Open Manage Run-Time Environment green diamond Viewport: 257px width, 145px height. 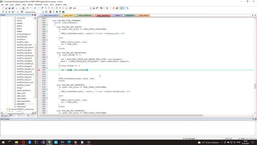[x=57, y=12]
